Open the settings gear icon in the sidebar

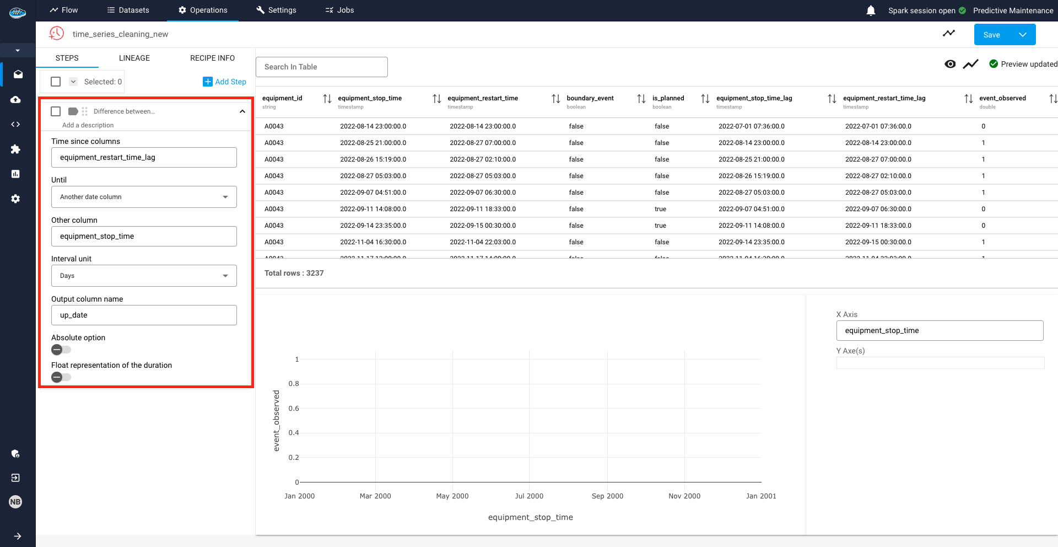[15, 199]
